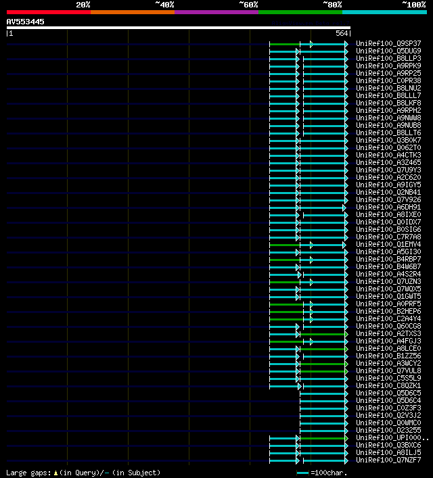Image resolution: width=433 pixels, height=478 pixels.
Task: Open hit UniRef100_B8LLP3
Action: (388, 58)
